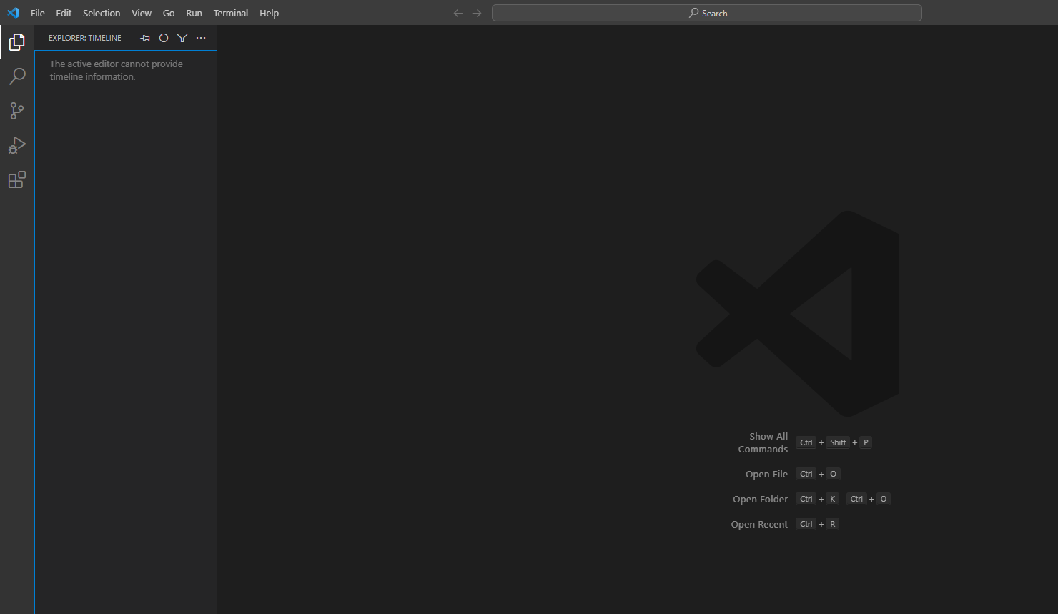The width and height of the screenshot is (1058, 614).
Task: Open the Extensions view
Action: (x=17, y=179)
